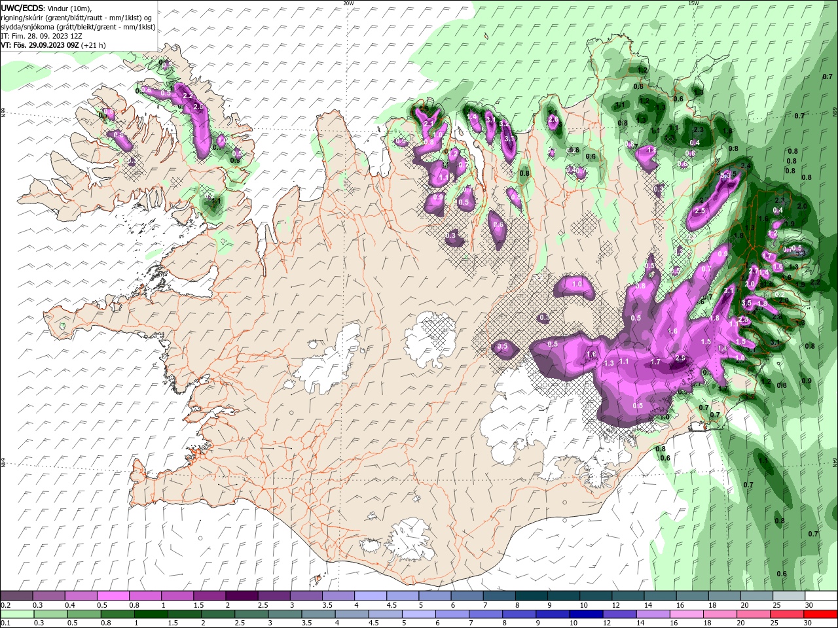Click the 'UWC/ECDS' title in the header
The width and height of the screenshot is (838, 628).
(x=22, y=8)
